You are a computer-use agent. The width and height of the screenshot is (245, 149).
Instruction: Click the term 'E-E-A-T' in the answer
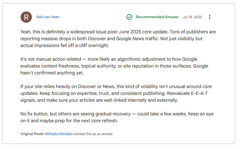(199, 93)
